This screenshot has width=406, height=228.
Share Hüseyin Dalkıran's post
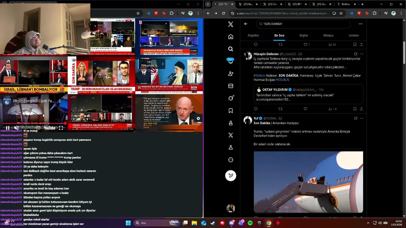click(361, 109)
